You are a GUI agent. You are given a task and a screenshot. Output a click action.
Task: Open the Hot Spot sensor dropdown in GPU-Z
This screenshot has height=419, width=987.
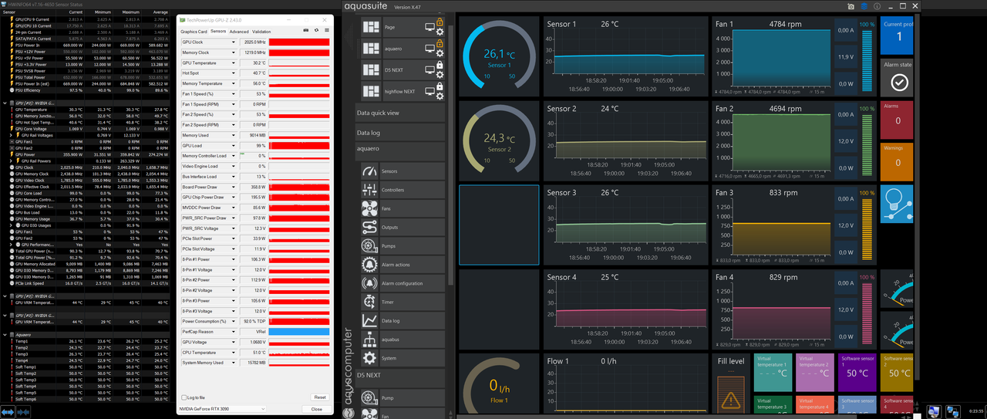coord(234,73)
